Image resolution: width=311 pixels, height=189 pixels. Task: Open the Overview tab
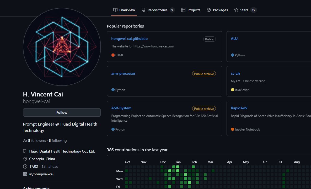click(x=124, y=10)
